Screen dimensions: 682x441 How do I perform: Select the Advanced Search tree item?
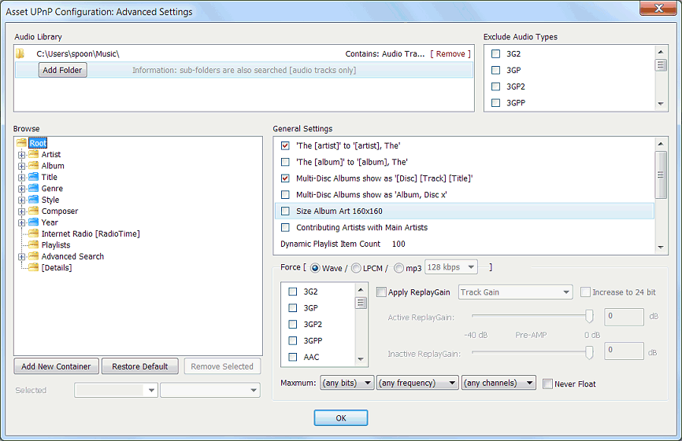coord(72,256)
